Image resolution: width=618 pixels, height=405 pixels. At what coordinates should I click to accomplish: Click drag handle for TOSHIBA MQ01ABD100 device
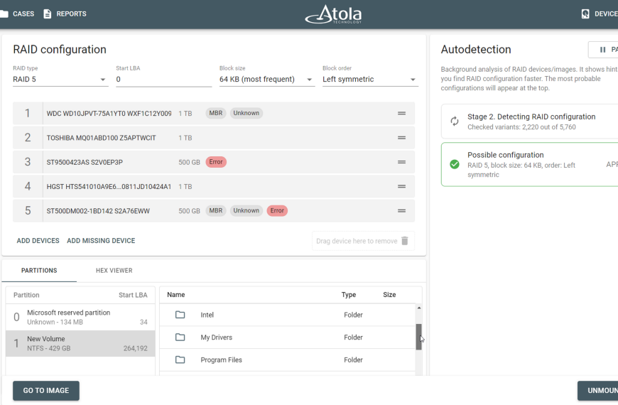(401, 138)
